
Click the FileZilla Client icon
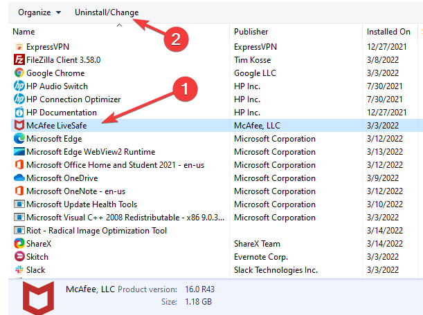point(19,60)
